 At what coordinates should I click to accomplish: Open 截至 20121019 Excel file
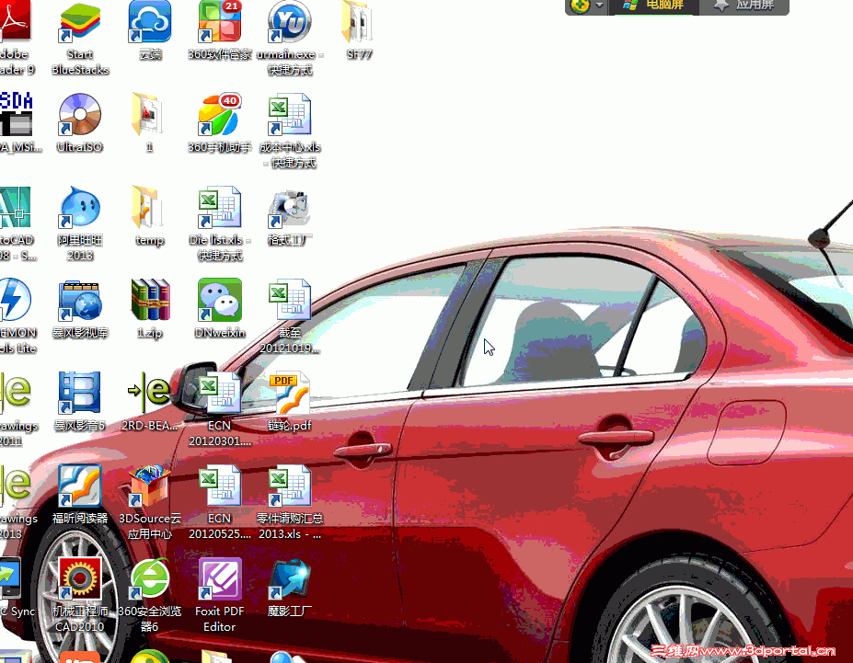pyautogui.click(x=290, y=300)
